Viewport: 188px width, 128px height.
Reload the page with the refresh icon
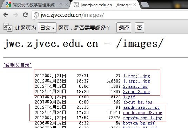[26, 15]
